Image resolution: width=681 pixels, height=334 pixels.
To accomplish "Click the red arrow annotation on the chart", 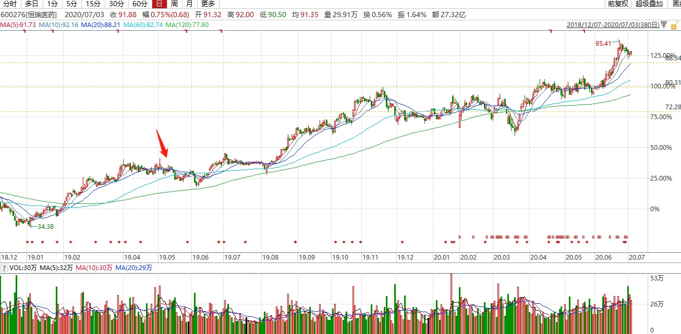I will (163, 144).
